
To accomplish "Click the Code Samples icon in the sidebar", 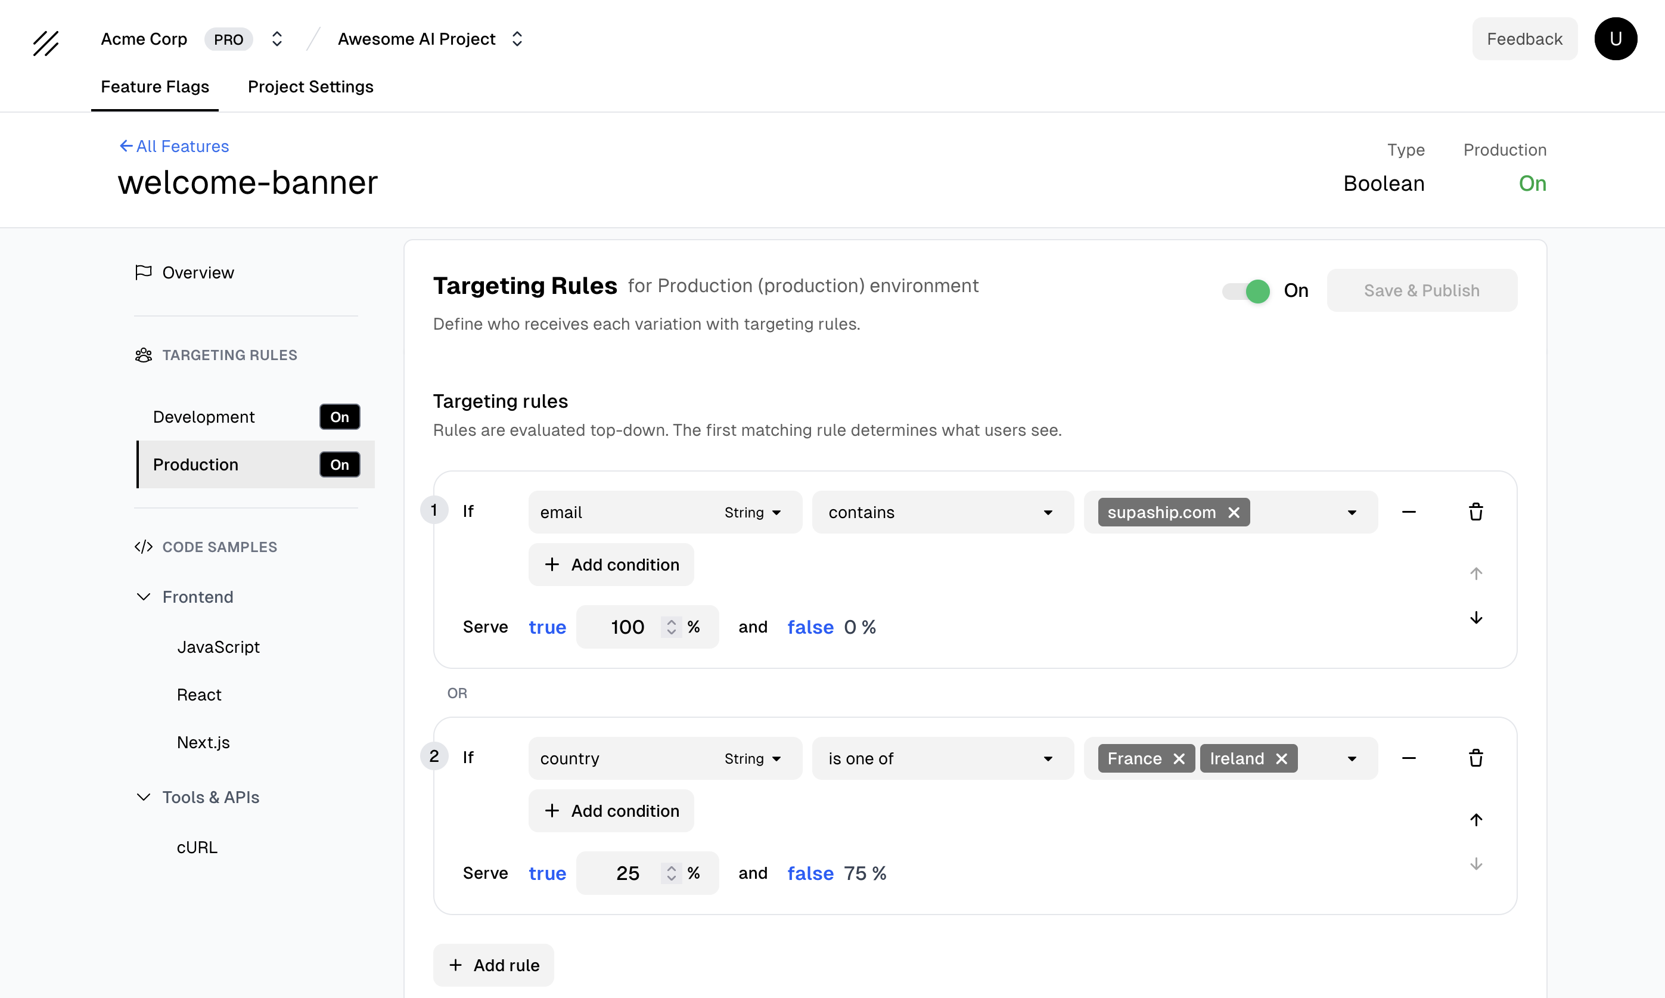I will [x=142, y=547].
